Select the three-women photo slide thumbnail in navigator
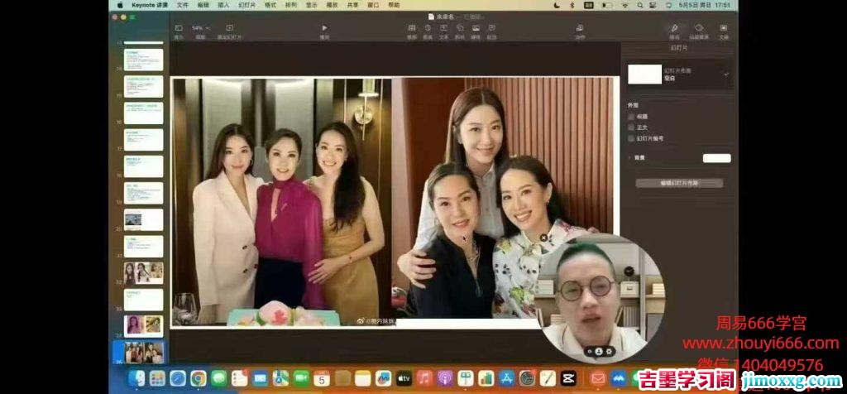This screenshot has height=394, width=847. (144, 273)
